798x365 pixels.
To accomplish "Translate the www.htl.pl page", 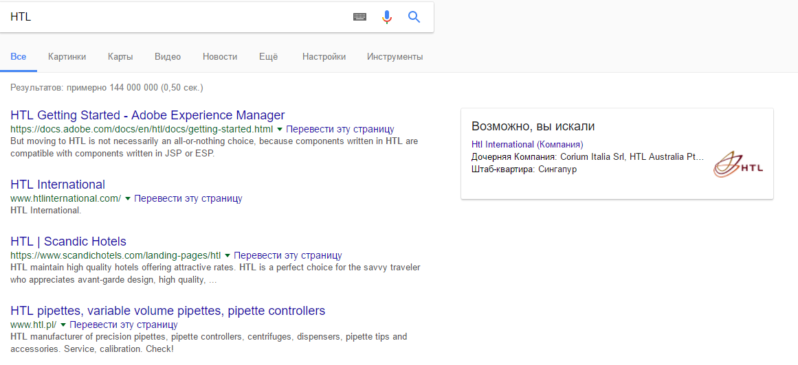I will 123,325.
